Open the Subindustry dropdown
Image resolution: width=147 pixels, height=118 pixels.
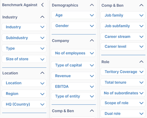click(24, 38)
